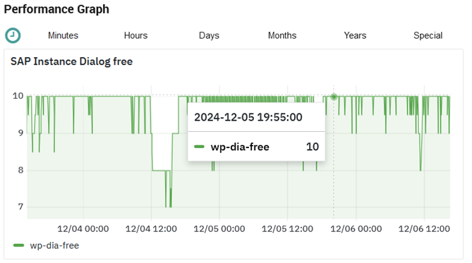Screen dimensions: 472x263
Task: Click the Performance Graph heading
Action: [56, 9]
